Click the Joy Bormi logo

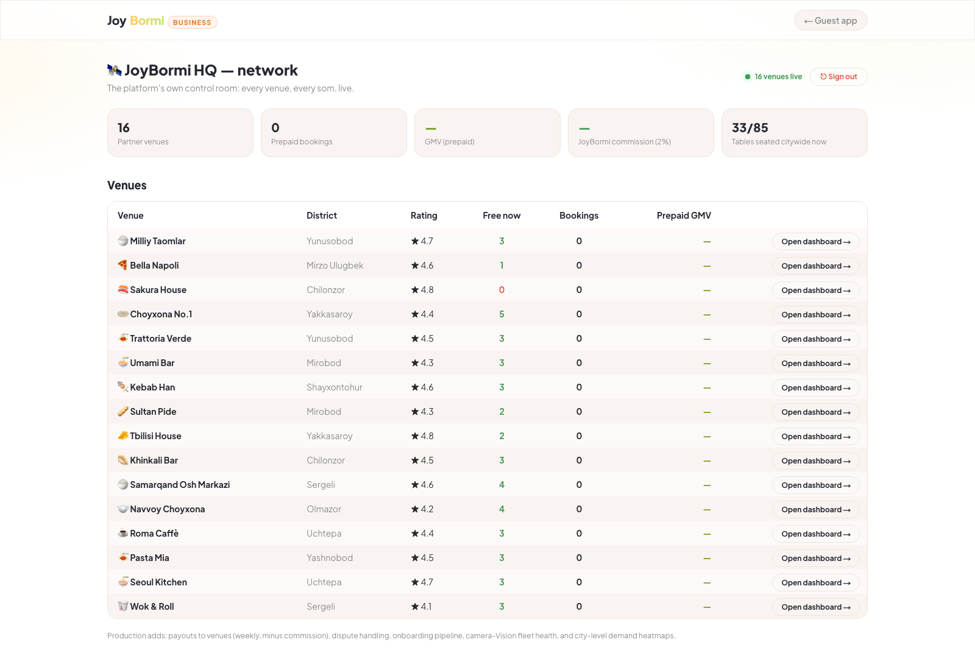click(x=136, y=21)
